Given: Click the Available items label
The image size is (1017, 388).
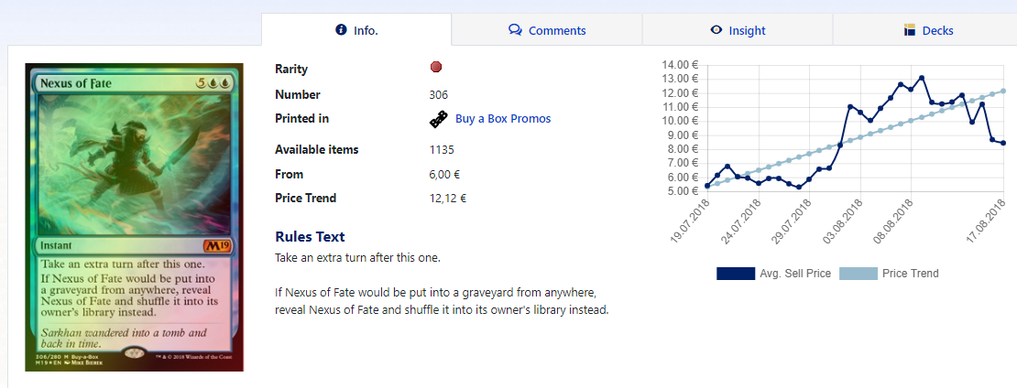Looking at the screenshot, I should click(x=316, y=150).
